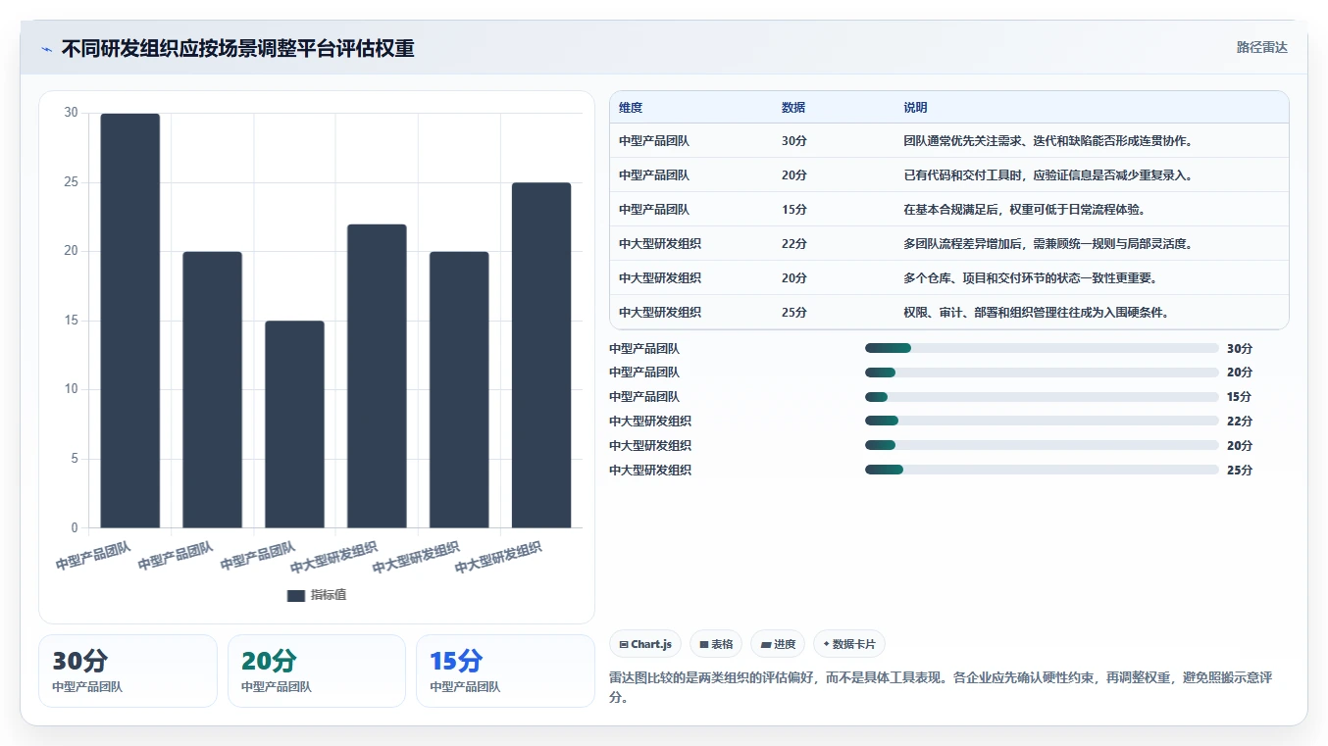
Task: Click the 说明 column header
Action: [x=915, y=108]
